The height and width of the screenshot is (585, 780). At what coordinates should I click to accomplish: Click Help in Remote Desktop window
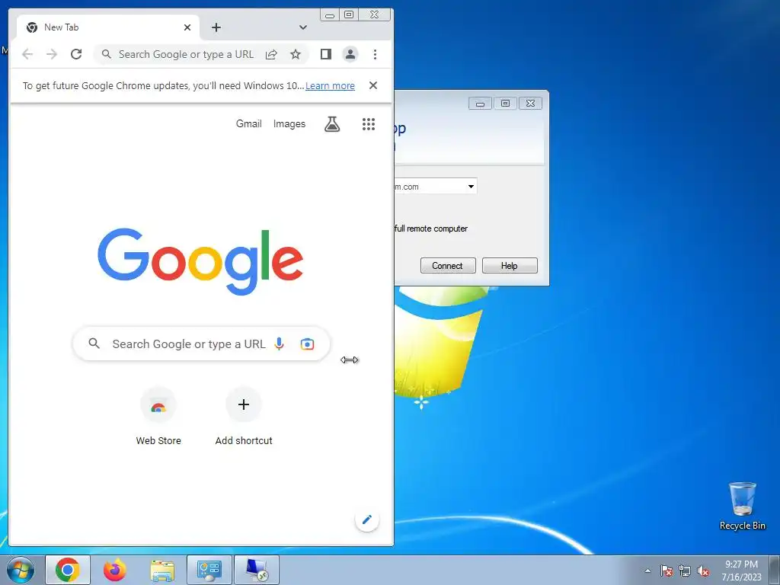click(510, 266)
